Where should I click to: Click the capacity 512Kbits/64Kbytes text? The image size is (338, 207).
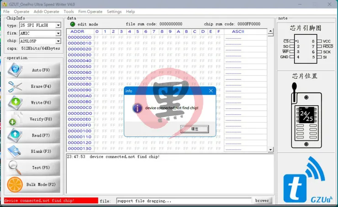pyautogui.click(x=41, y=48)
